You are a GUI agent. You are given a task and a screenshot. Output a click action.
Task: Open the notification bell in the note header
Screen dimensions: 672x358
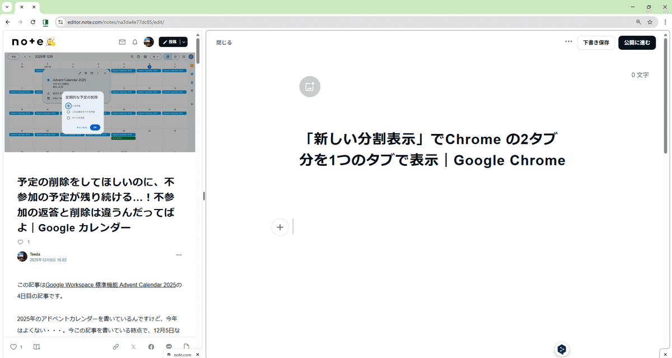(x=134, y=42)
